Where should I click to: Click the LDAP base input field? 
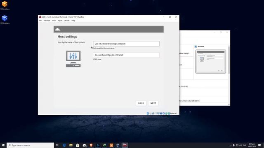tap(126, 55)
